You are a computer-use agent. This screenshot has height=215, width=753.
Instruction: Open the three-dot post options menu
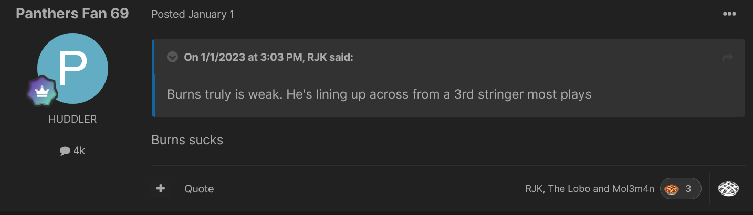tap(729, 14)
